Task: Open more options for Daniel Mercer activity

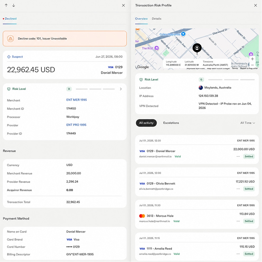Action: pyautogui.click(x=238, y=157)
